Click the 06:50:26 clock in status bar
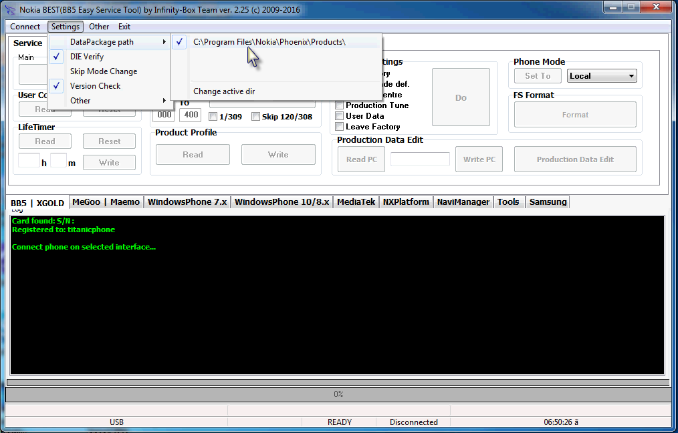This screenshot has width=678, height=433. (x=561, y=422)
